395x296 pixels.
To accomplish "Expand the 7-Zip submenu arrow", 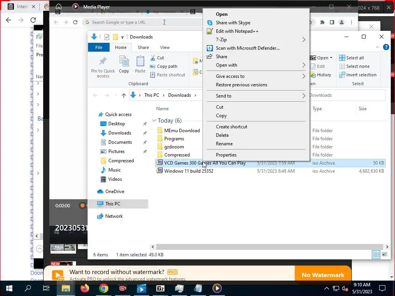I will 304,40.
